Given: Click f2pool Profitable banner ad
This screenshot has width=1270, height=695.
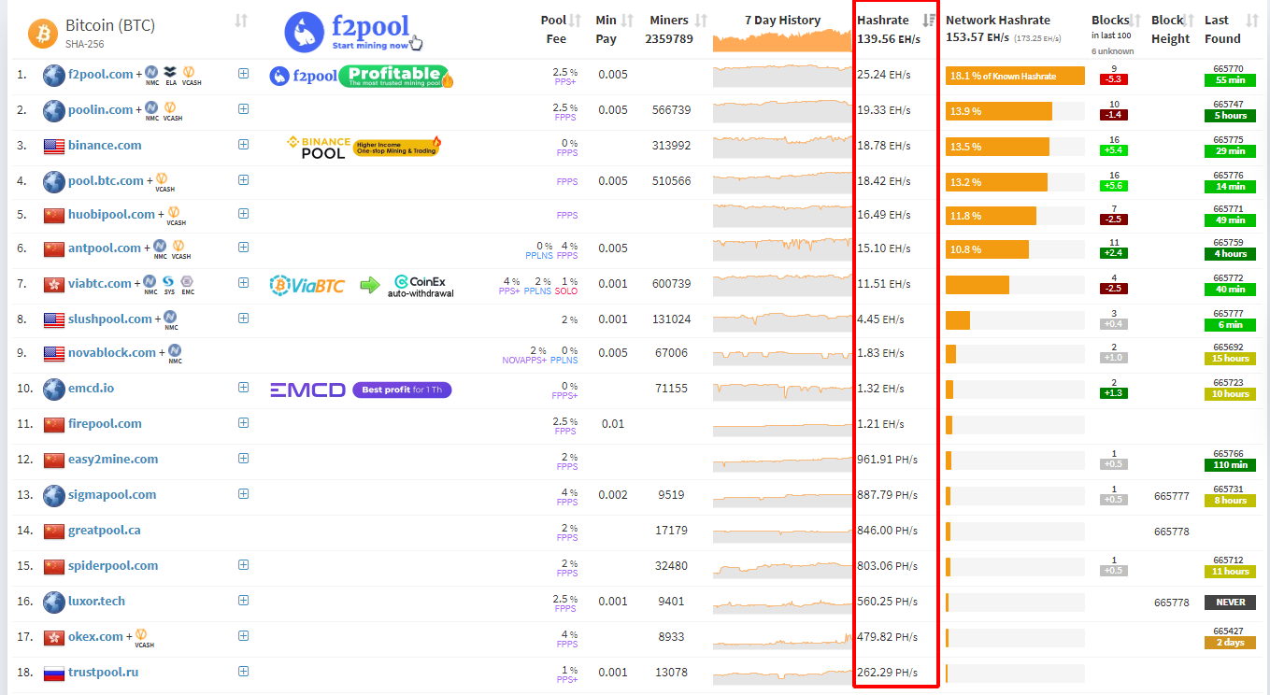Looking at the screenshot, I should (362, 76).
